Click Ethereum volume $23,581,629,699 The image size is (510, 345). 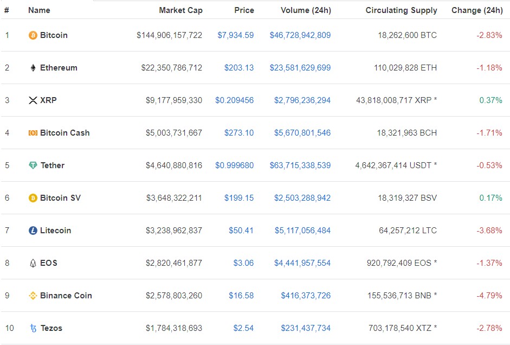(300, 68)
